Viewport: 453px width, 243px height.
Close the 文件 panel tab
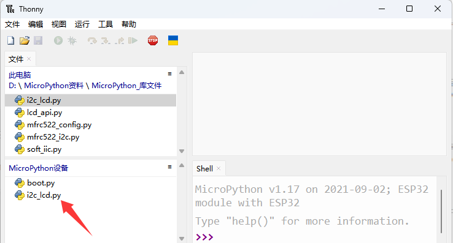point(29,59)
